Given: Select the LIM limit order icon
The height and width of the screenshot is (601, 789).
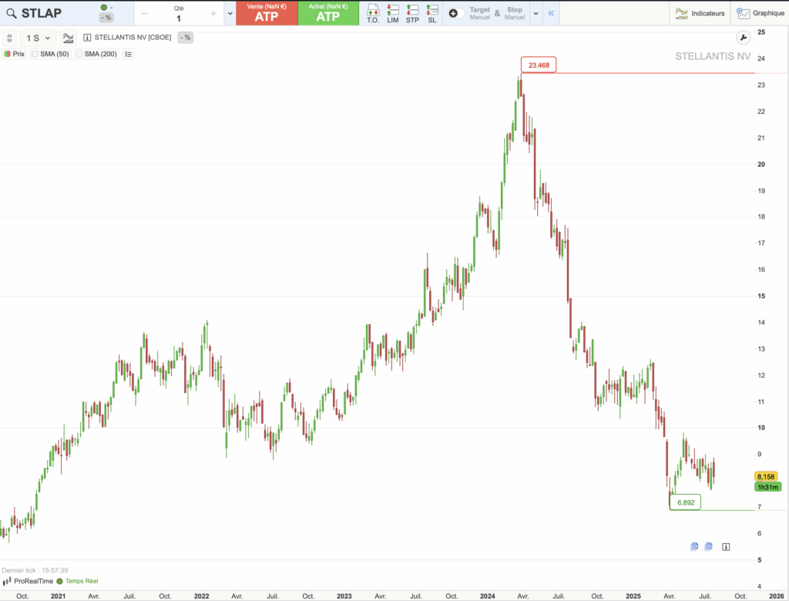Looking at the screenshot, I should tap(392, 12).
